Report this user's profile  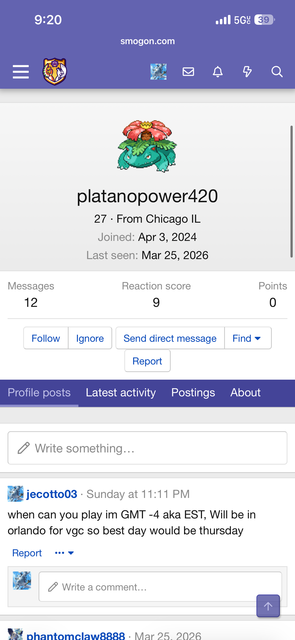[x=147, y=361]
